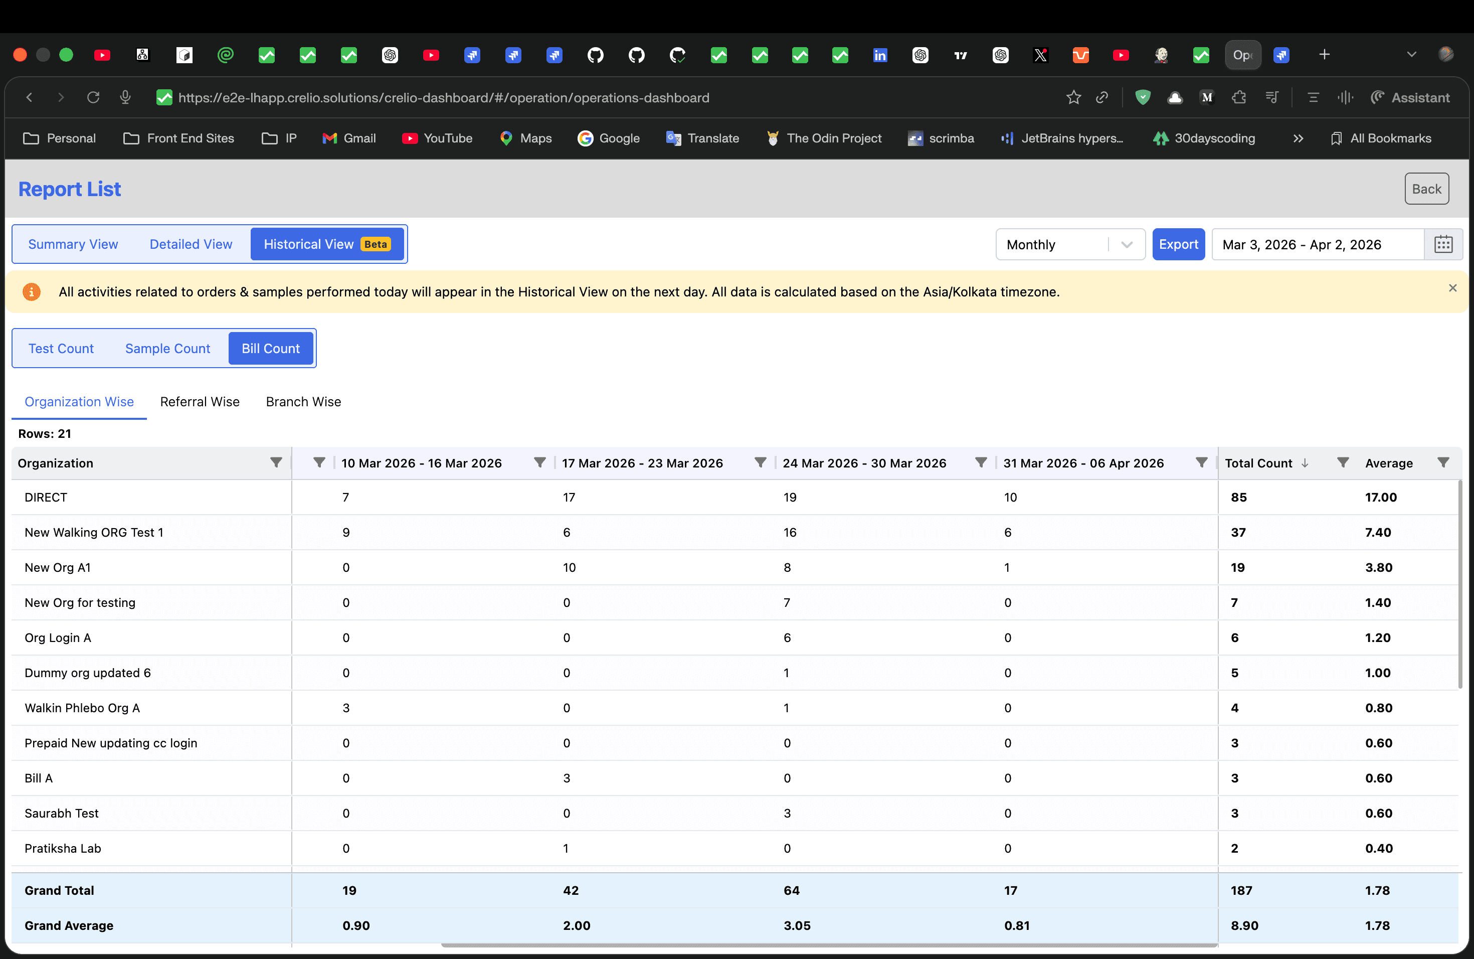Dismiss the yellow info banner
The height and width of the screenshot is (959, 1474).
1452,288
